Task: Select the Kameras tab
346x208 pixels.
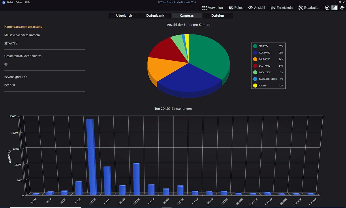Action: coord(187,16)
